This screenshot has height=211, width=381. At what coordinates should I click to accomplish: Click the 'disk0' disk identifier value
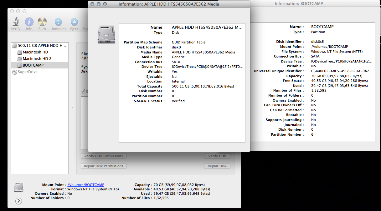pyautogui.click(x=176, y=47)
